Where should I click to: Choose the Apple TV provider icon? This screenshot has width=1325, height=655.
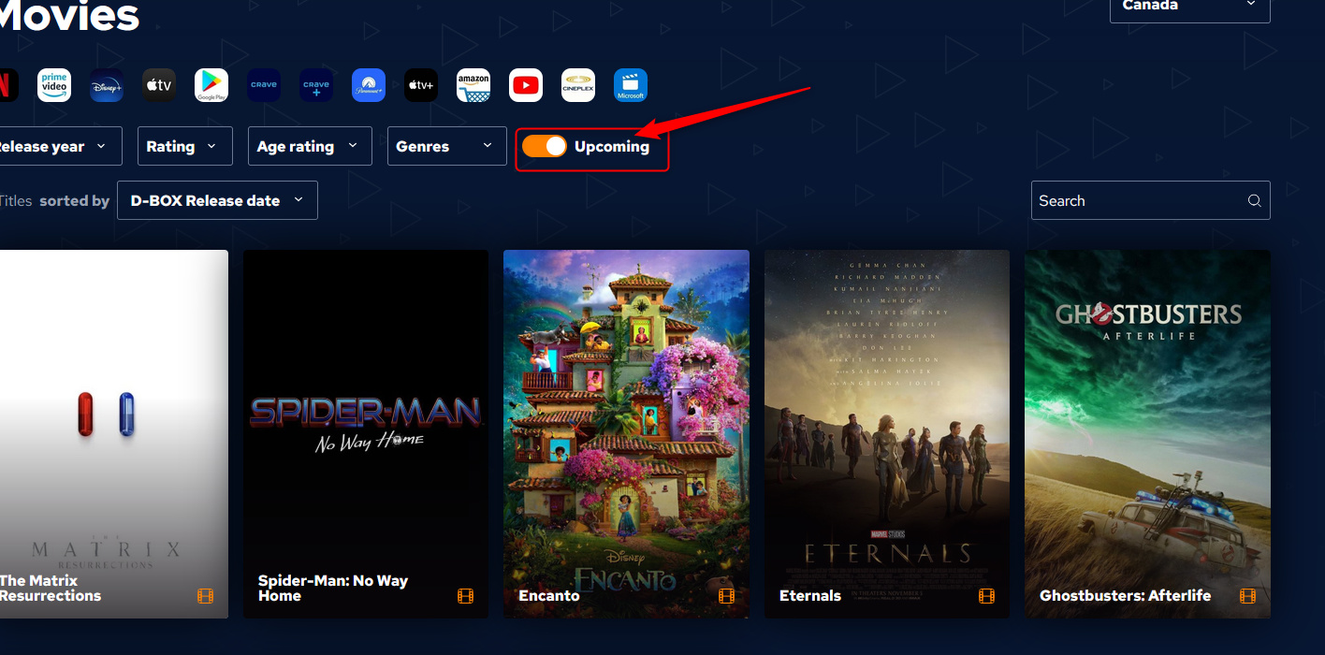click(x=159, y=85)
